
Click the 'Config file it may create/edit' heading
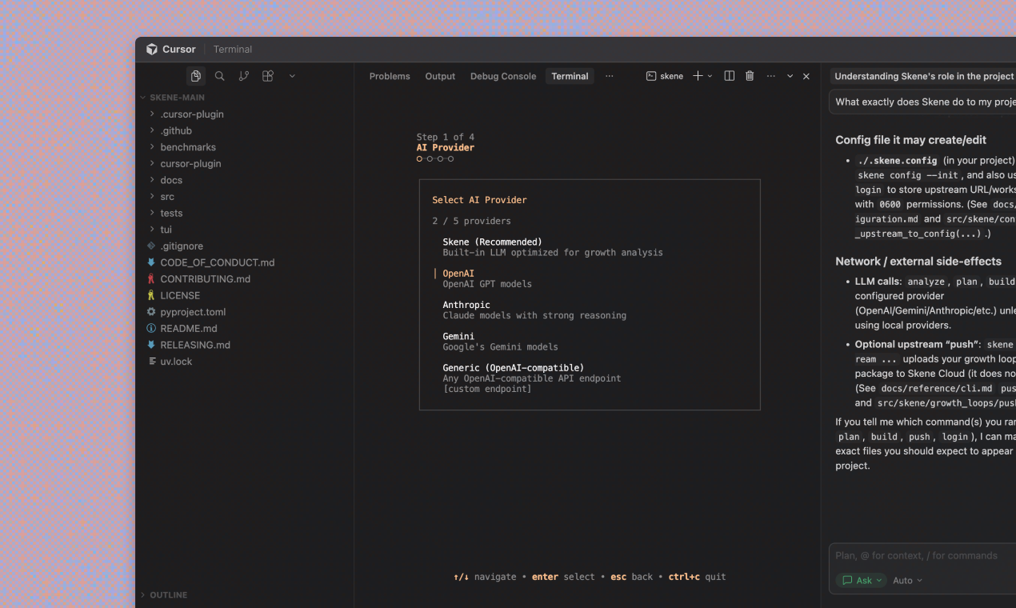pyautogui.click(x=910, y=140)
